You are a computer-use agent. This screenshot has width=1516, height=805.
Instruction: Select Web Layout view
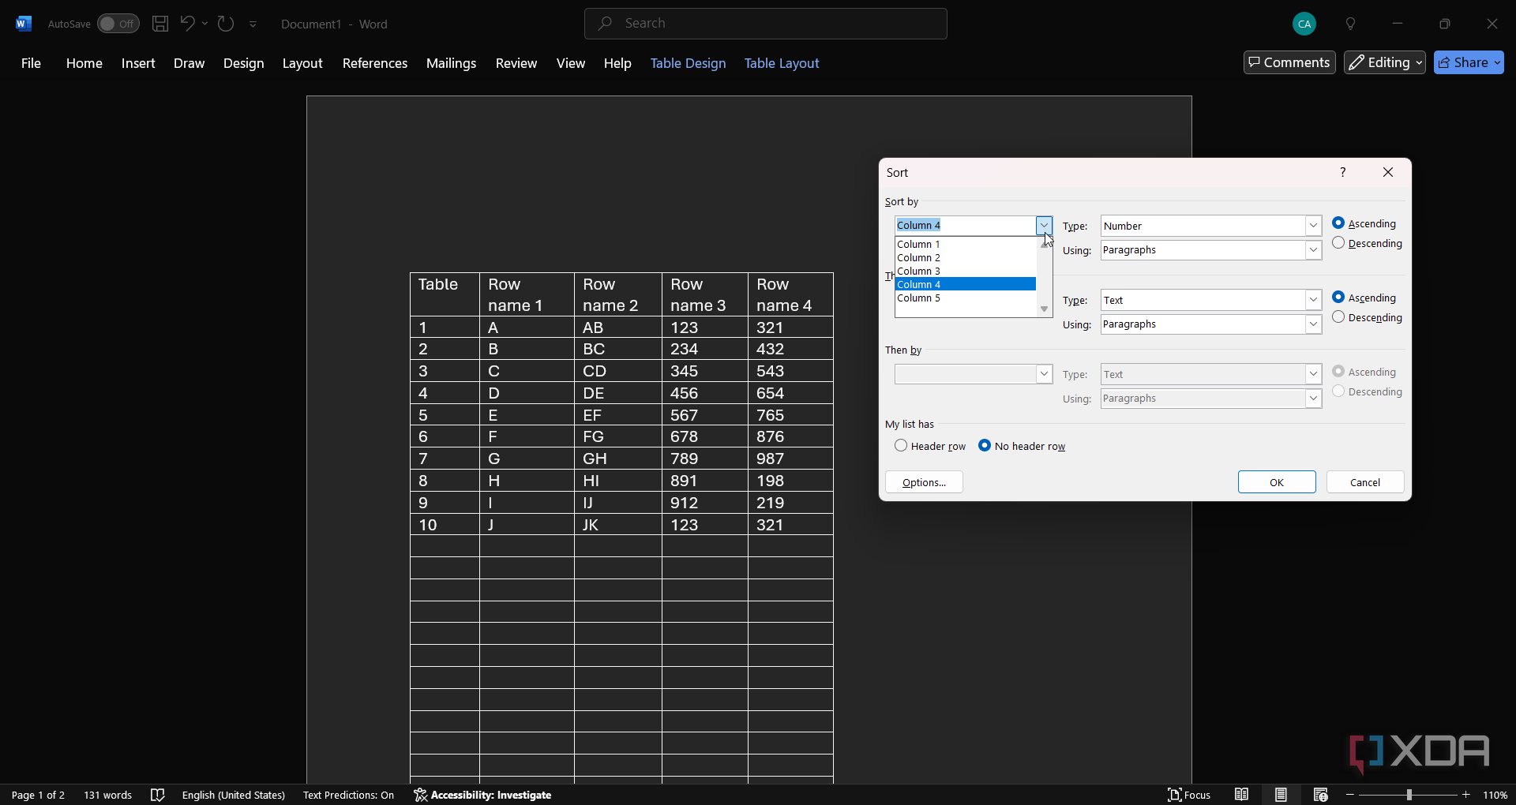(x=1320, y=795)
